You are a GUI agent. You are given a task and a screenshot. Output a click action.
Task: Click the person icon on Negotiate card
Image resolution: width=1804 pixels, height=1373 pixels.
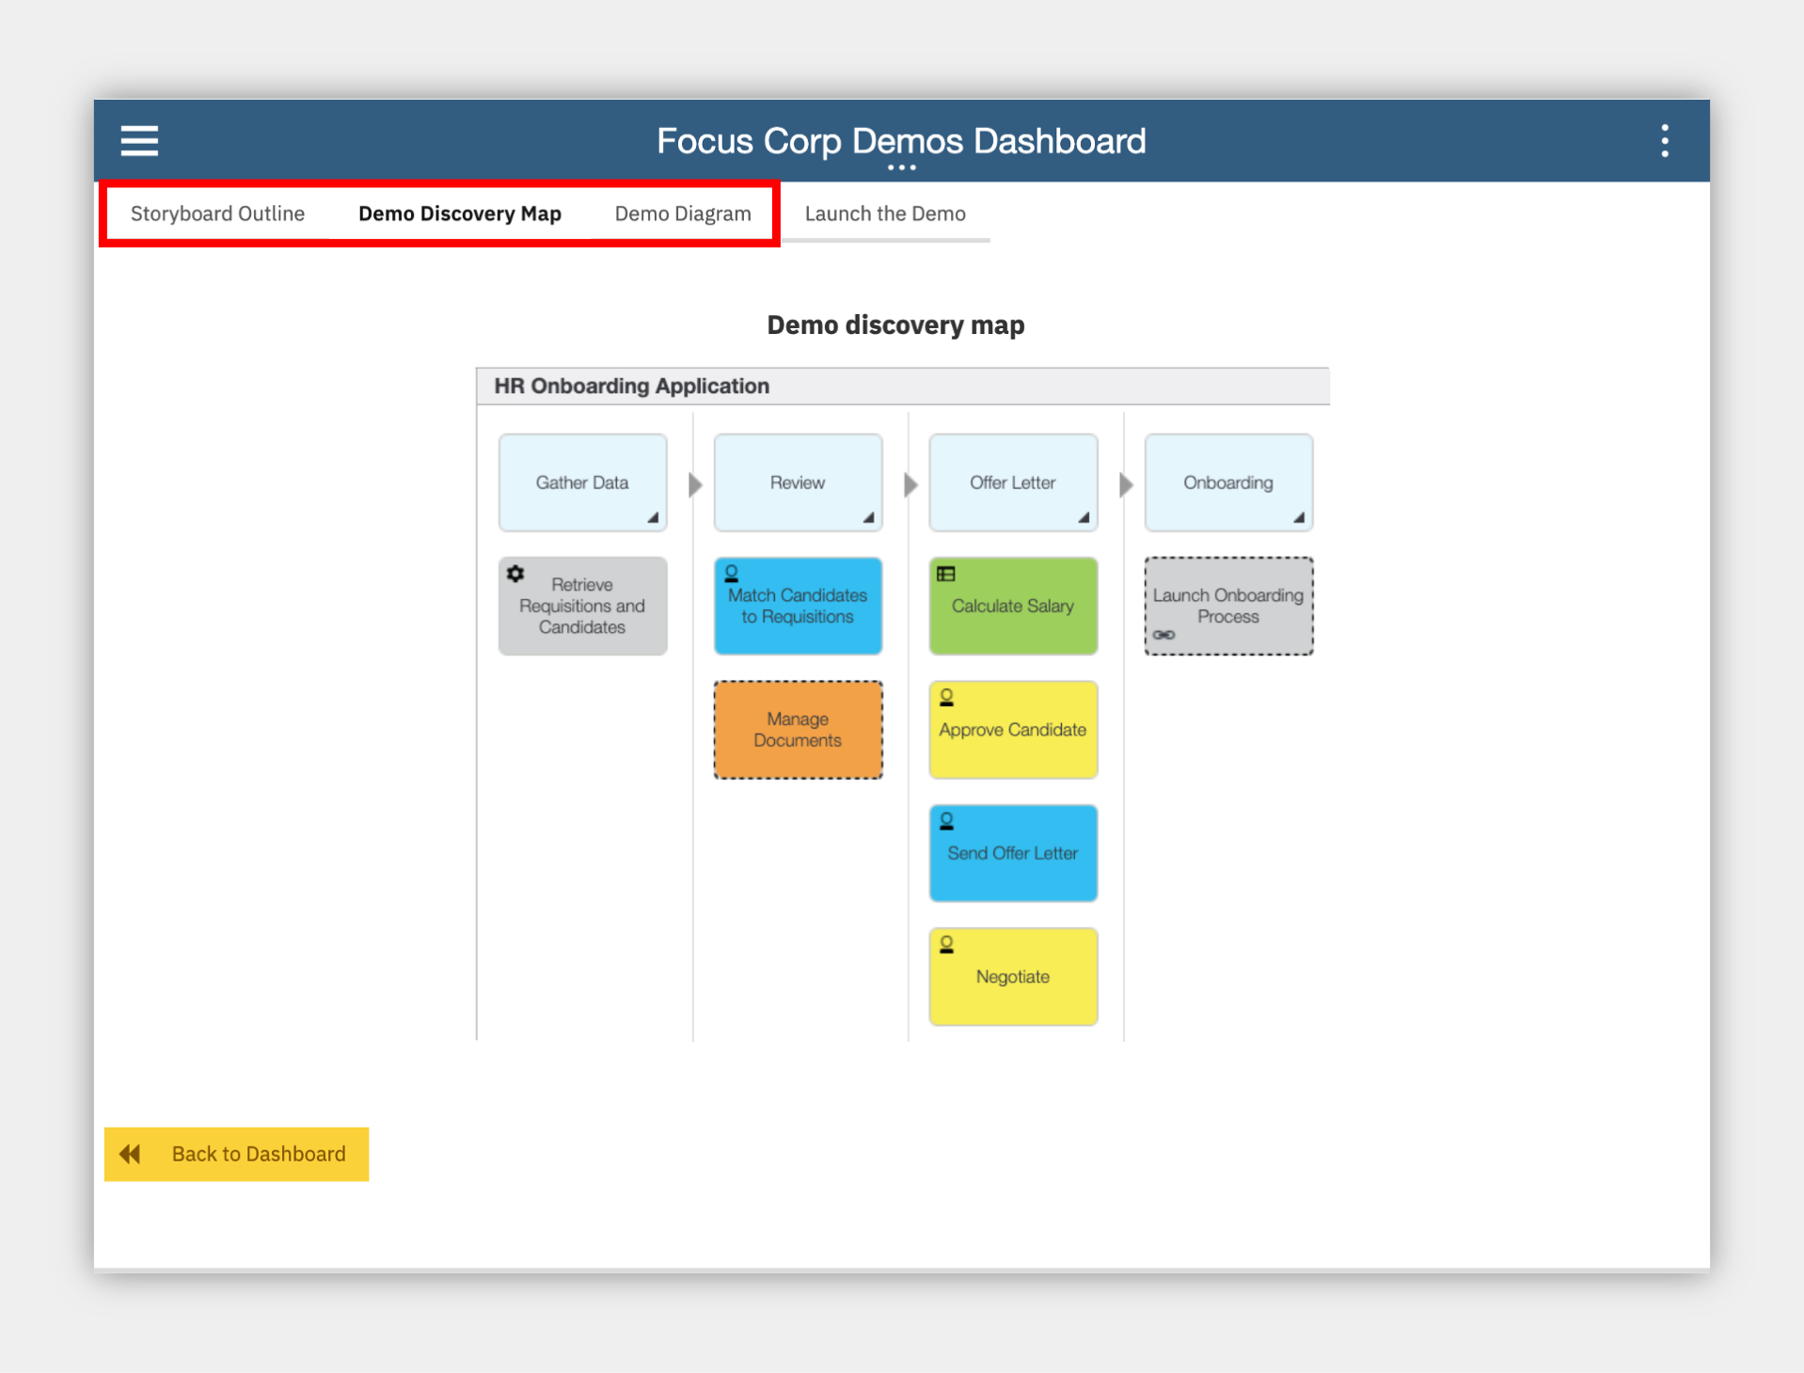coord(947,945)
